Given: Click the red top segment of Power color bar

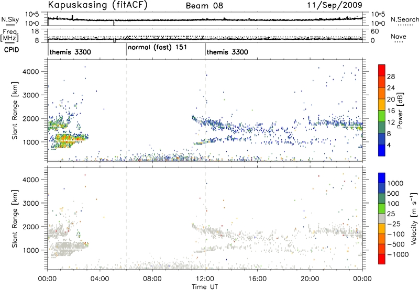Looking at the screenshot, I should 382,70.
